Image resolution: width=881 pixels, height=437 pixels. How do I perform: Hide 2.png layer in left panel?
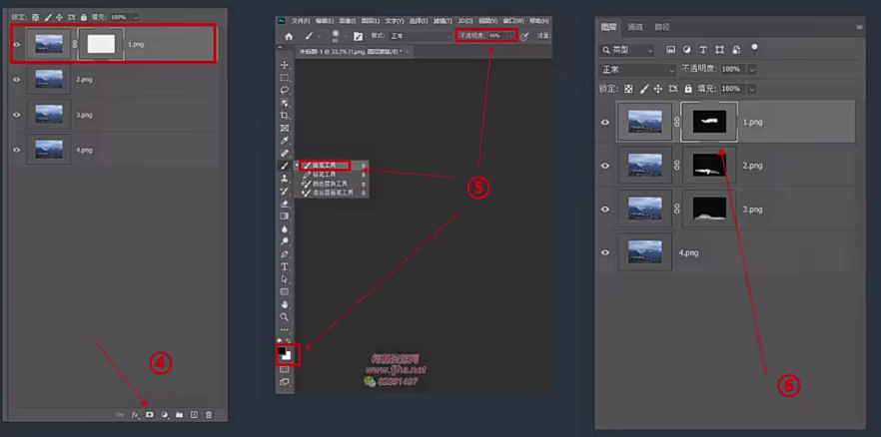(x=16, y=79)
